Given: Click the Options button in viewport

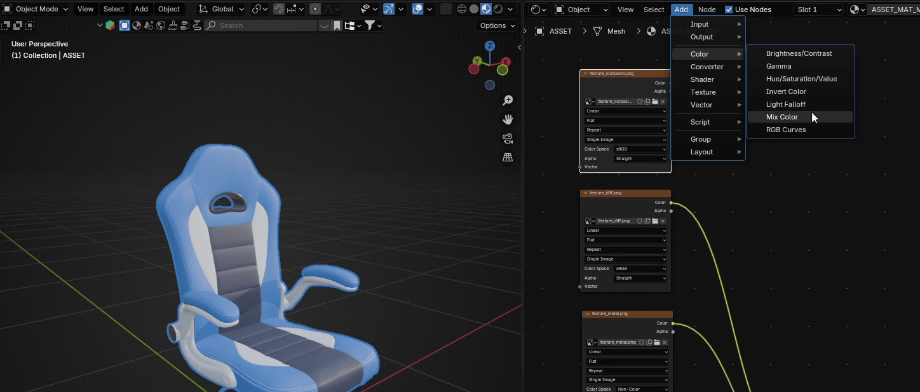Looking at the screenshot, I should tap(497, 25).
